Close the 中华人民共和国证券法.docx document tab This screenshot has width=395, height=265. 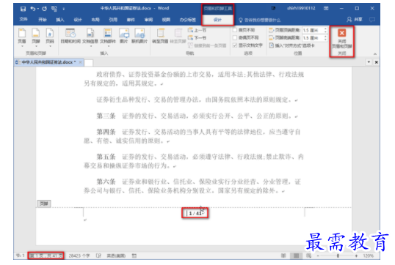80,62
